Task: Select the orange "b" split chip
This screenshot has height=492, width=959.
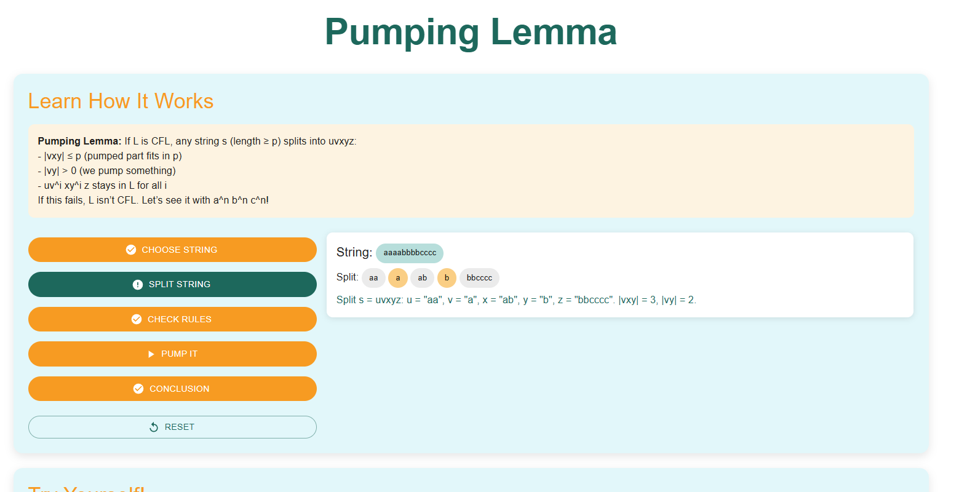Action: pos(447,278)
